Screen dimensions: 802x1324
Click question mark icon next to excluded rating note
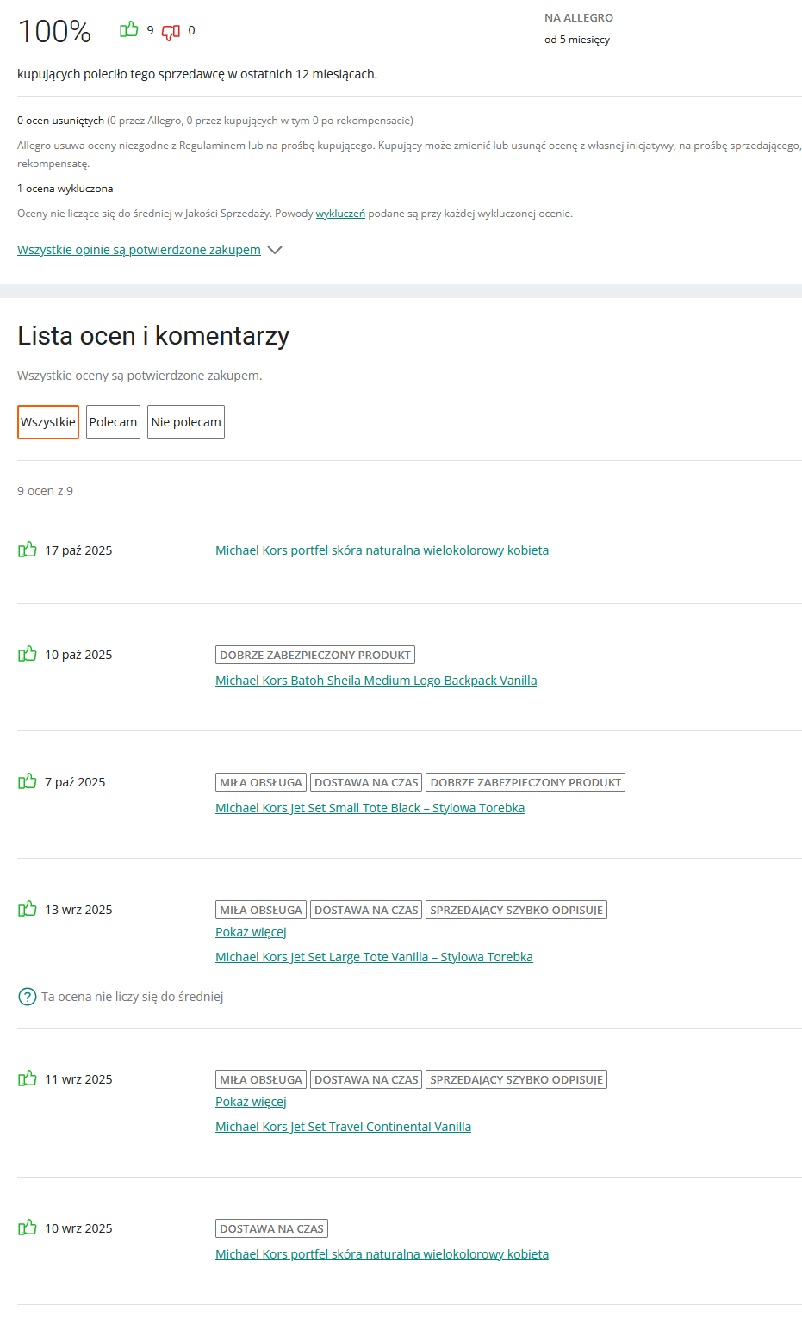(x=27, y=997)
